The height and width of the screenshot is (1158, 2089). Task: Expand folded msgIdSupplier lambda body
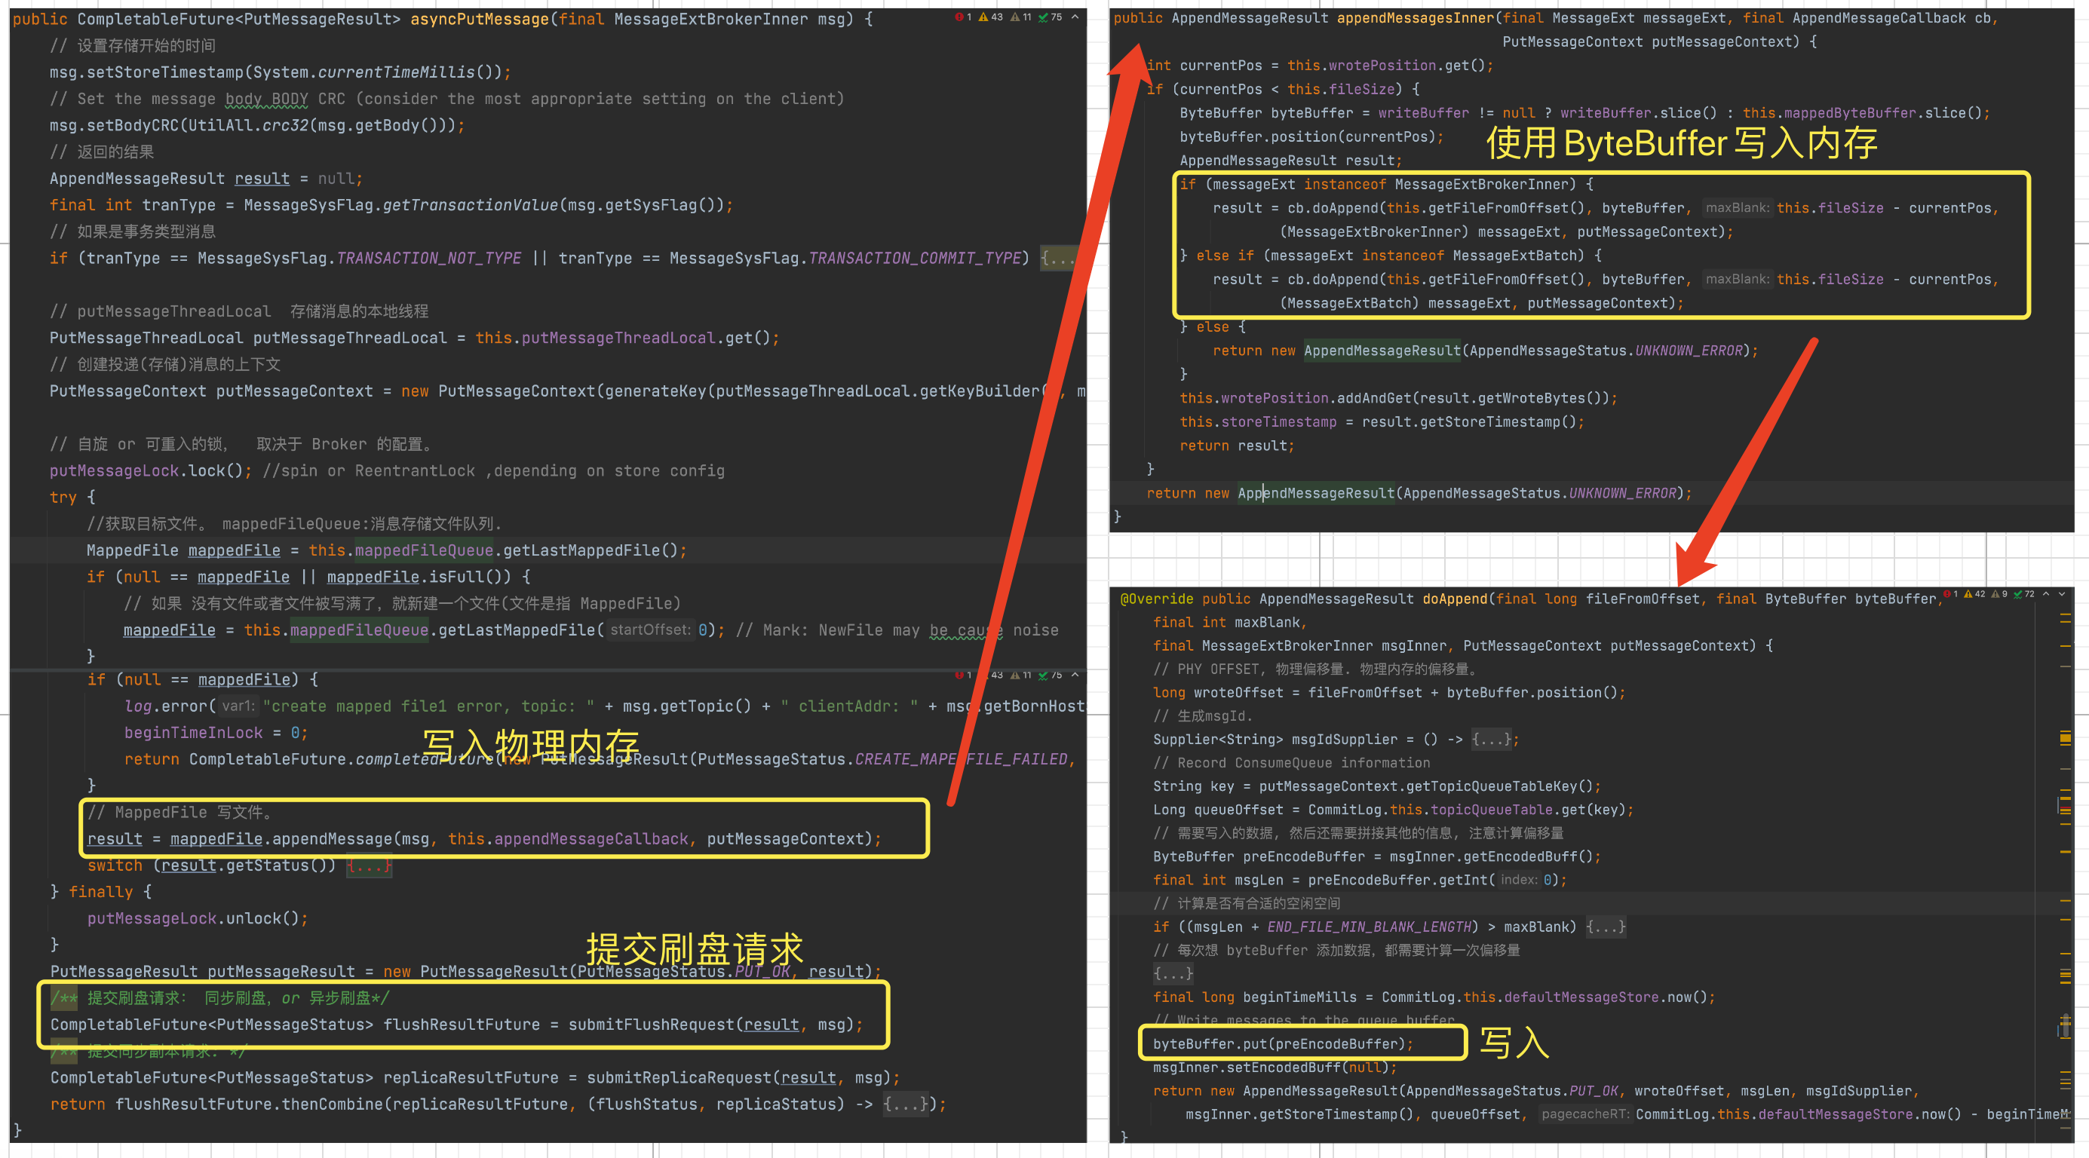point(1490,740)
